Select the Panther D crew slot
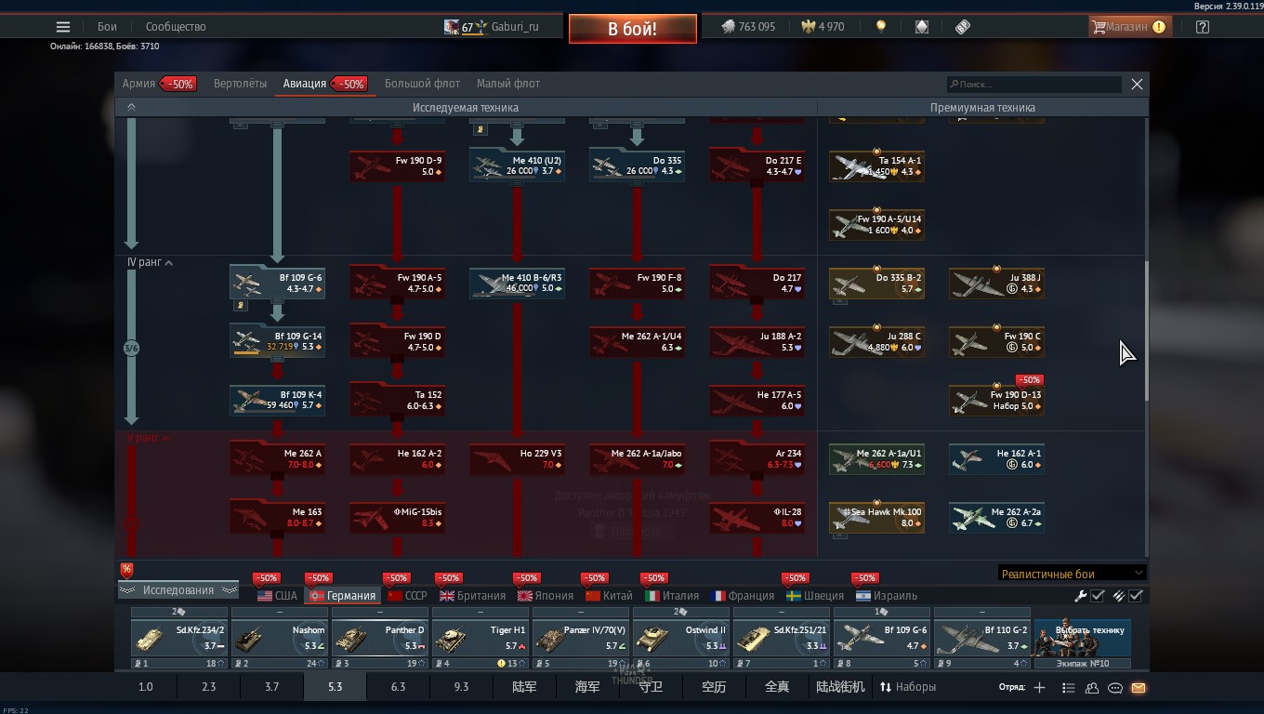This screenshot has width=1264, height=714. point(379,638)
